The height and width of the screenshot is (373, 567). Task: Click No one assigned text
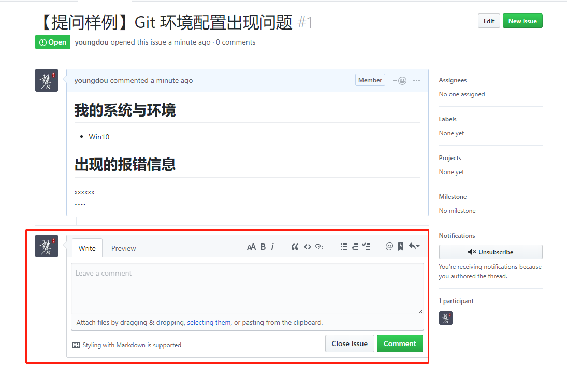(x=462, y=94)
